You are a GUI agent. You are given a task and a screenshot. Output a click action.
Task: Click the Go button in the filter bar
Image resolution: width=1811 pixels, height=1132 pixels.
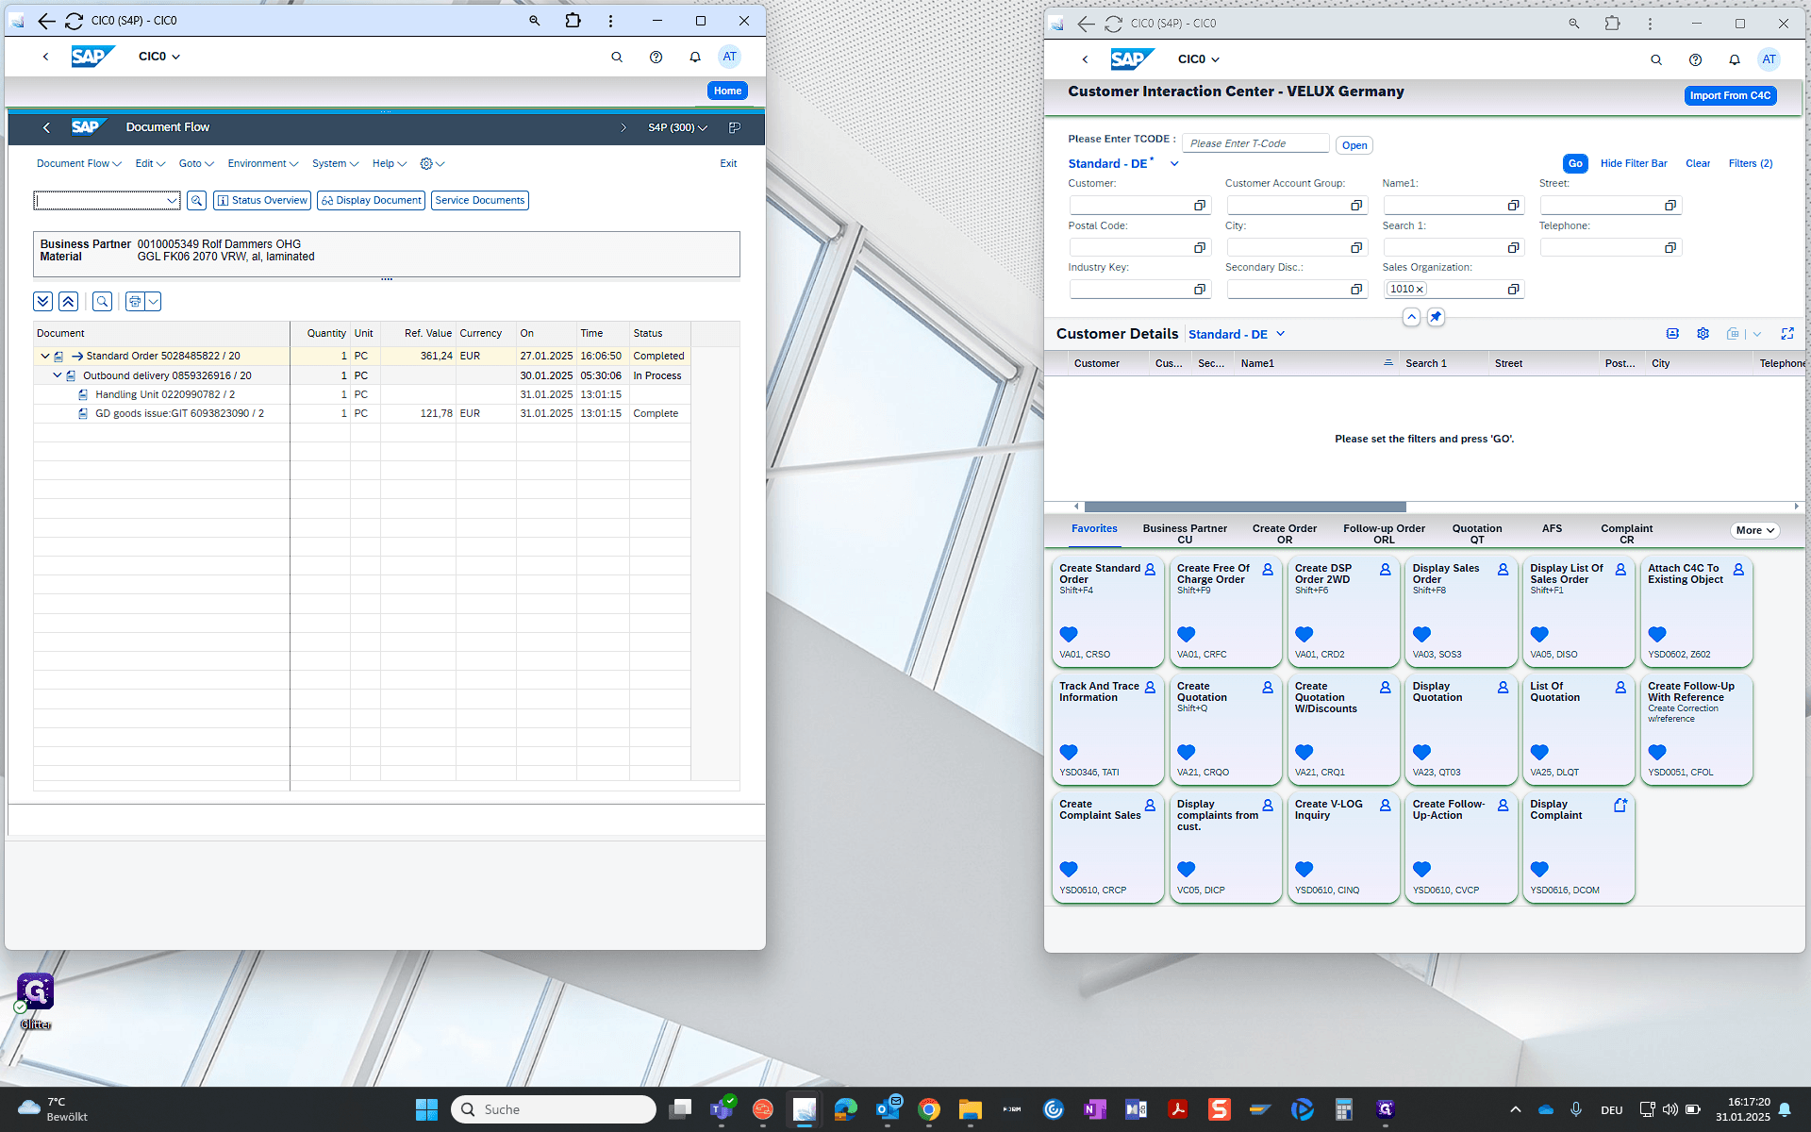(x=1575, y=164)
